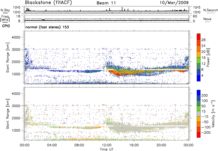
Task: Click the 'N.Sky' legend label
Action: pos(5,10)
